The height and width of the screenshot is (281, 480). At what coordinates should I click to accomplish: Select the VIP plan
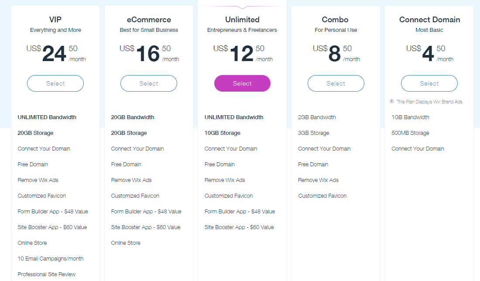tap(55, 83)
